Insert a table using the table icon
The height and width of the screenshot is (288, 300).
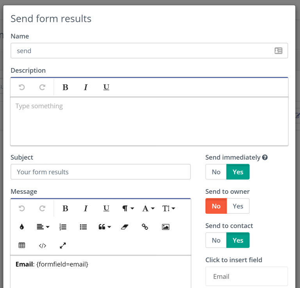pos(22,245)
